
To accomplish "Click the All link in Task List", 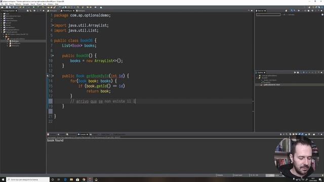I will click(285, 15).
